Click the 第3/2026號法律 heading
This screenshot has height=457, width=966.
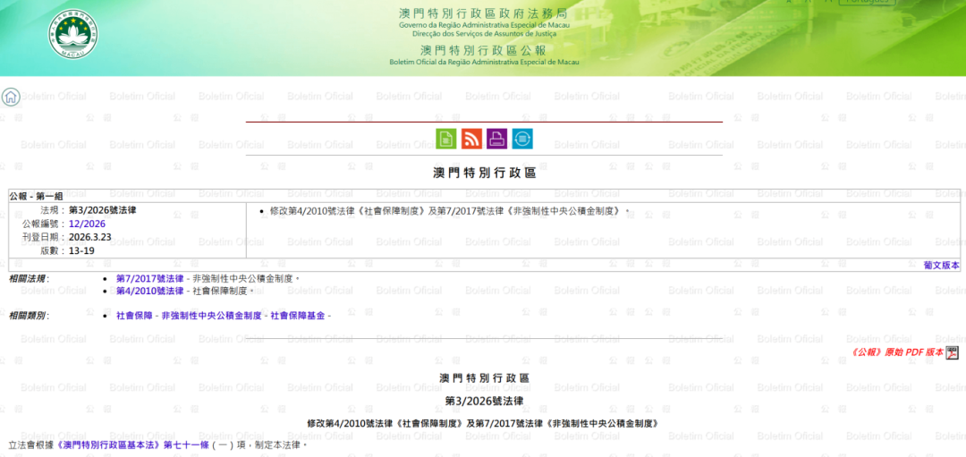484,402
